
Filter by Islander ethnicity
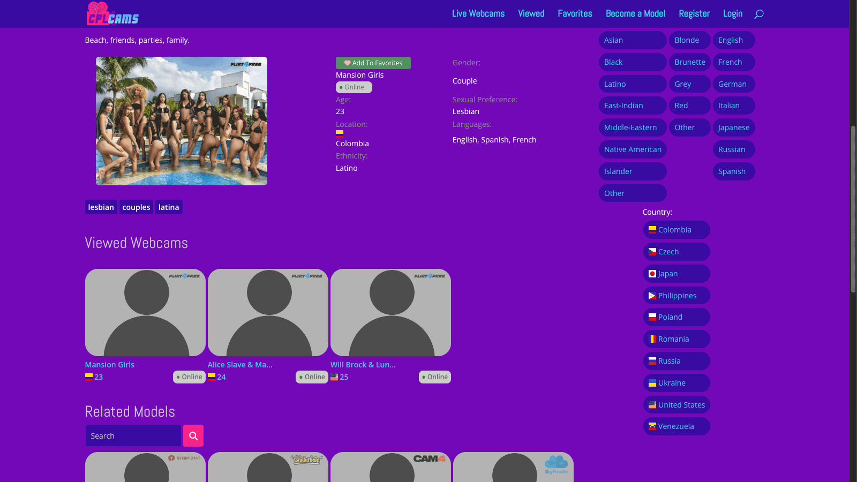(x=633, y=171)
